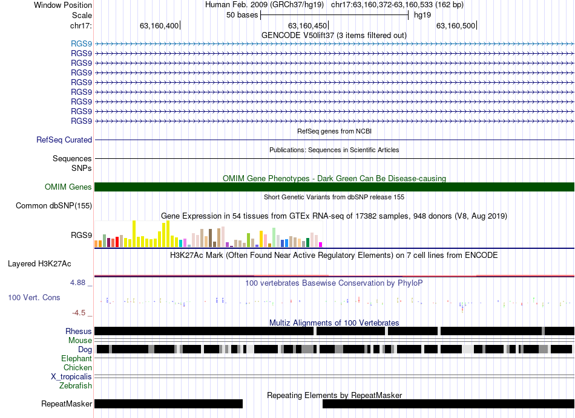This screenshot has width=575, height=418.
Task: Open the RefSeq Curated track label
Action: point(64,140)
